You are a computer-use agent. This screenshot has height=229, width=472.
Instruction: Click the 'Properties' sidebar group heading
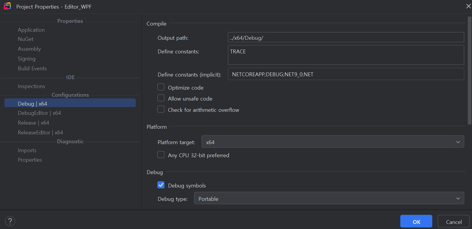tap(70, 21)
